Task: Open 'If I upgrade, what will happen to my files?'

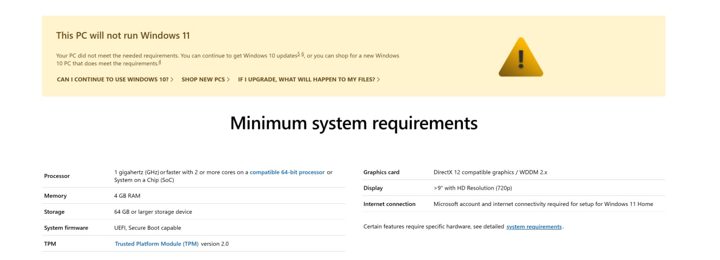Action: [x=309, y=79]
